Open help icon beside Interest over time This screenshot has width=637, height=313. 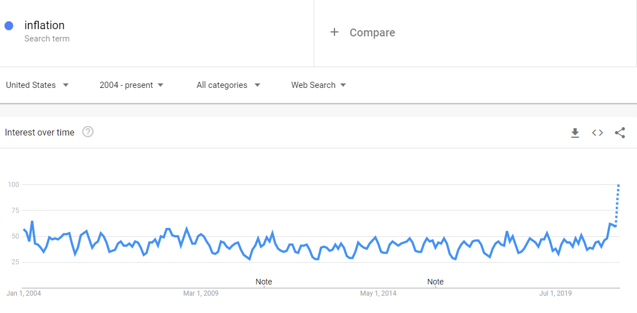88,132
